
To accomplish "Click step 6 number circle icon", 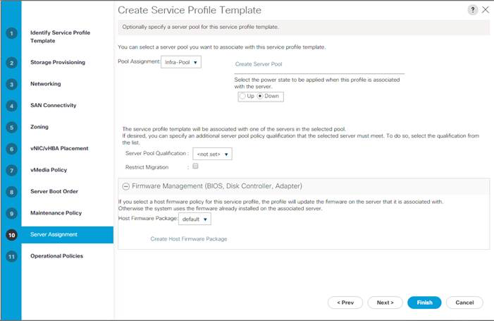I will click(11, 149).
